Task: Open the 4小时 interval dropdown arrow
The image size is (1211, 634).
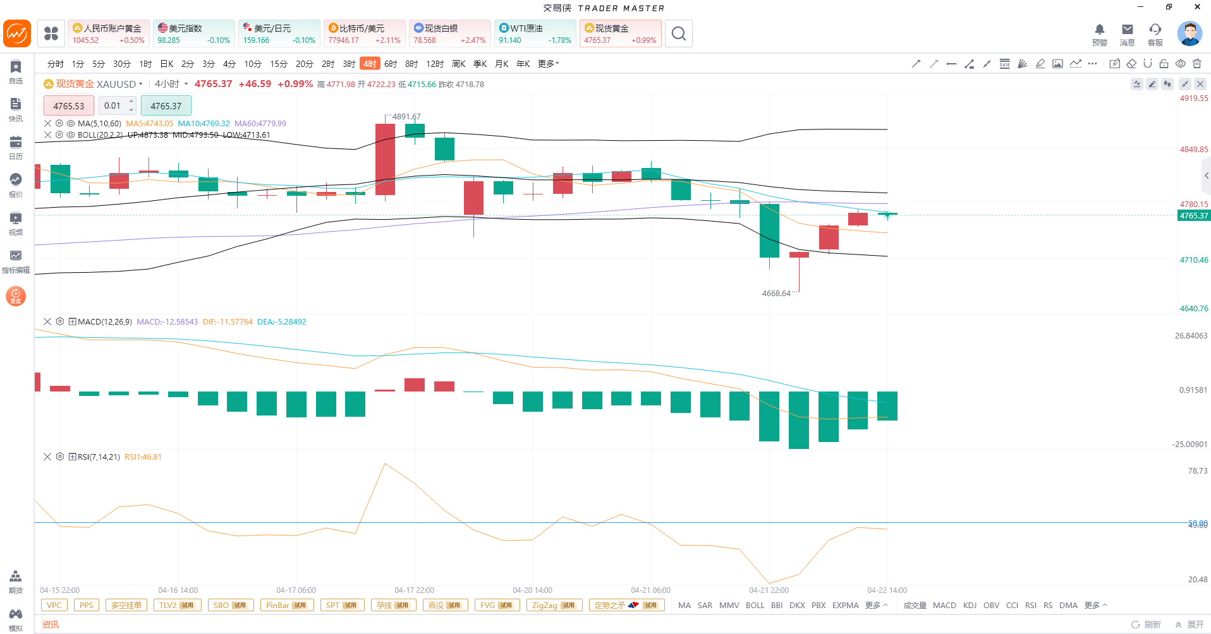Action: pyautogui.click(x=186, y=84)
